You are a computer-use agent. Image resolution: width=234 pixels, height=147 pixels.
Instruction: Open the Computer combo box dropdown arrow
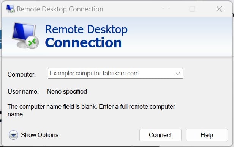(x=178, y=73)
